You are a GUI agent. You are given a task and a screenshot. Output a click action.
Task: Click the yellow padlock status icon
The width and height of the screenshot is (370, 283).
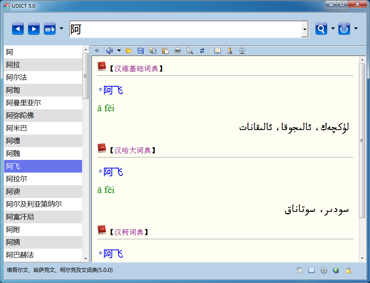348,270
